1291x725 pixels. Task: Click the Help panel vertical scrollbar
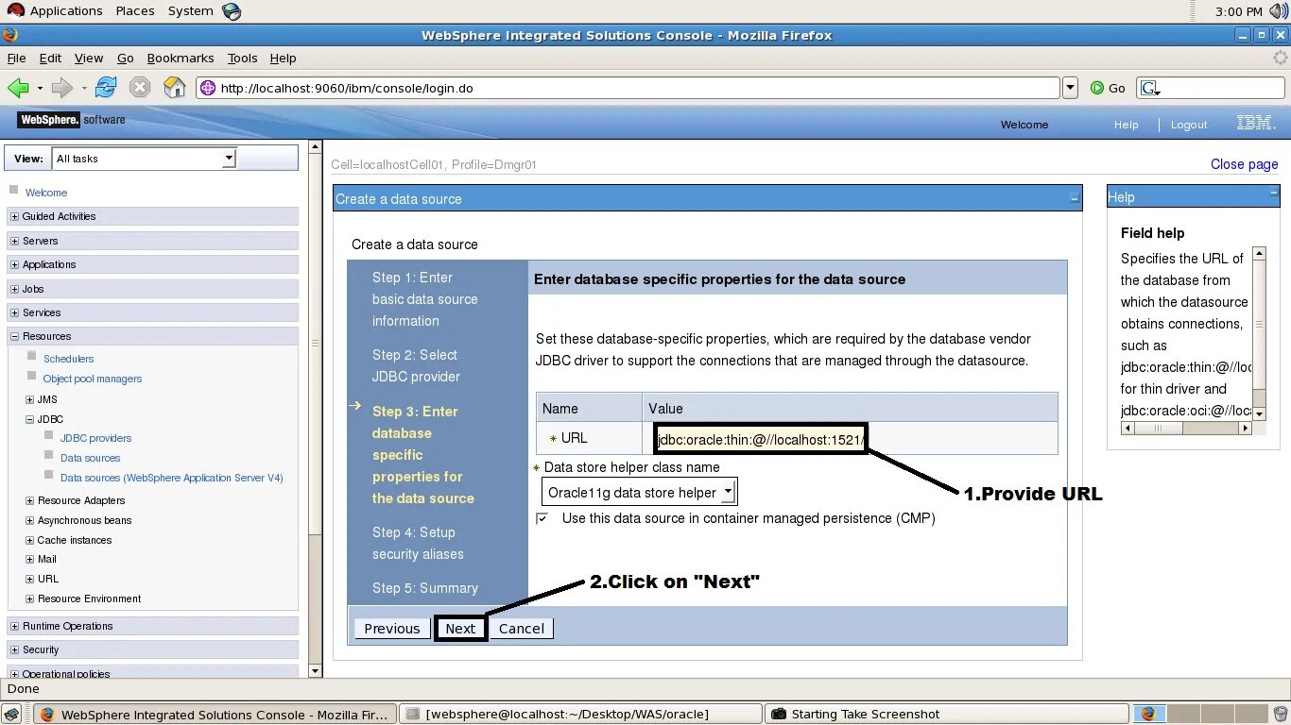point(1259,333)
